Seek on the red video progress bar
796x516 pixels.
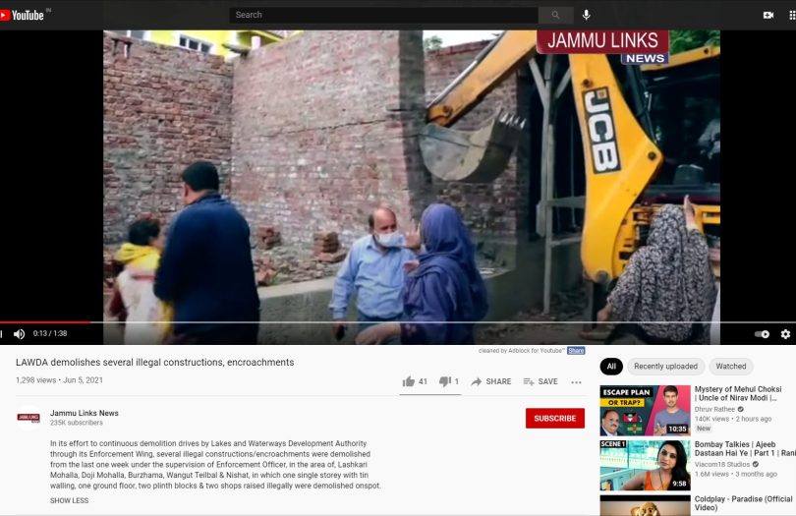pos(44,322)
